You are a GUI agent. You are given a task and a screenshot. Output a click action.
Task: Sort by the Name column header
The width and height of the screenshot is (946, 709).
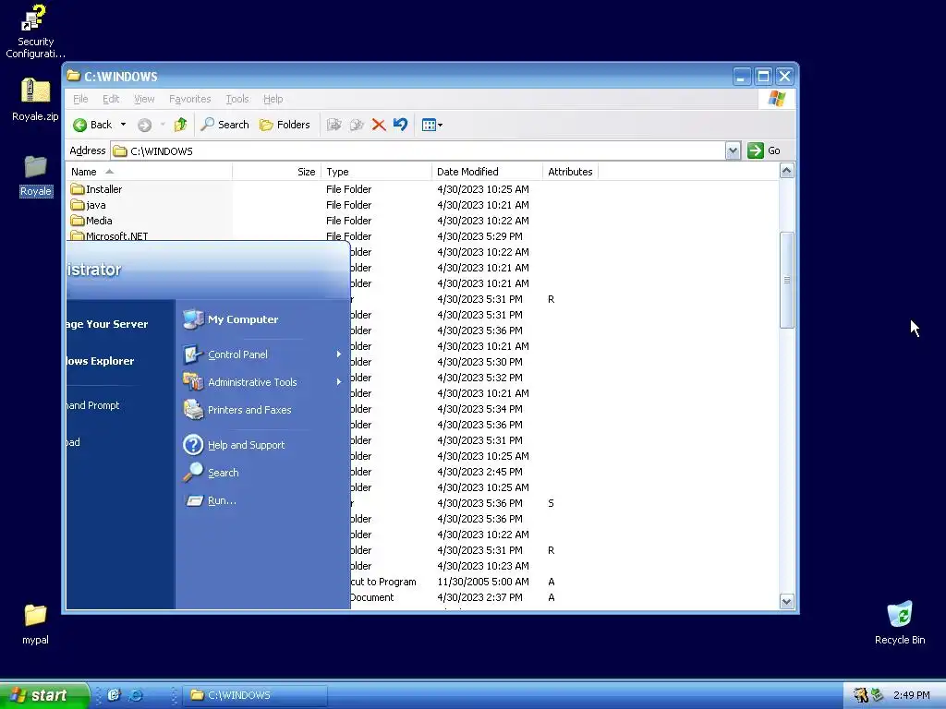149,172
